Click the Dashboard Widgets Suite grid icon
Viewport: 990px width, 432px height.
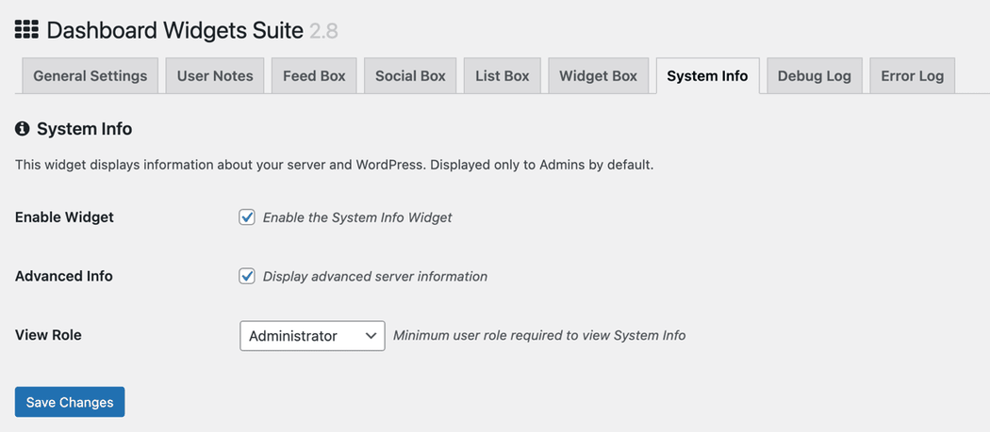27,29
